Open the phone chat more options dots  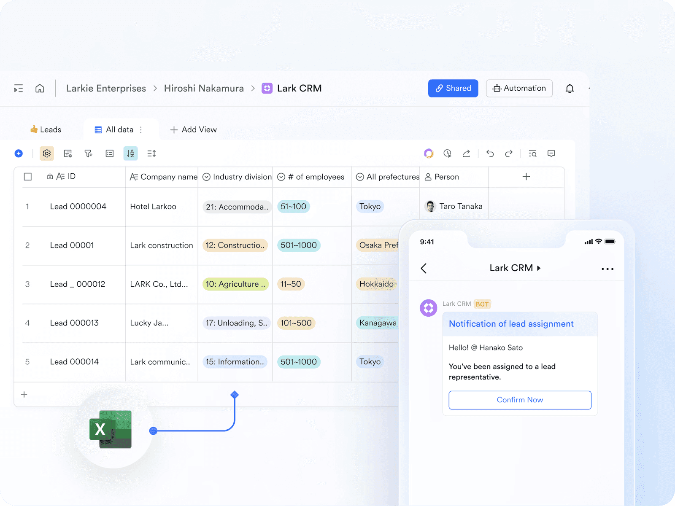(607, 269)
